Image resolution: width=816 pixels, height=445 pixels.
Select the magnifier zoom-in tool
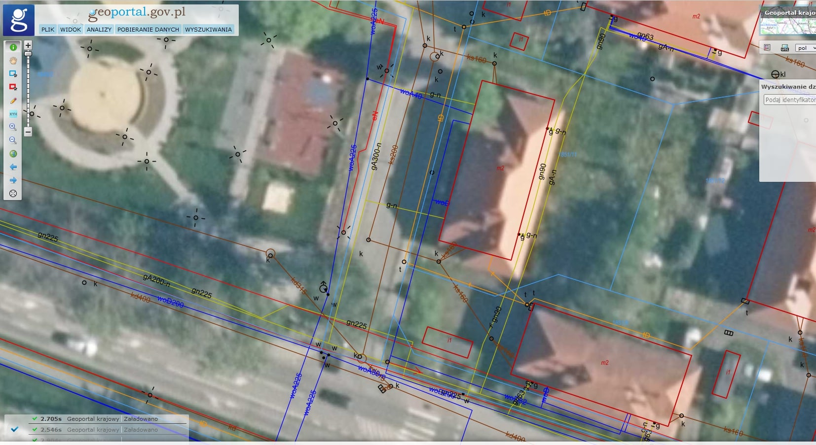click(x=13, y=127)
